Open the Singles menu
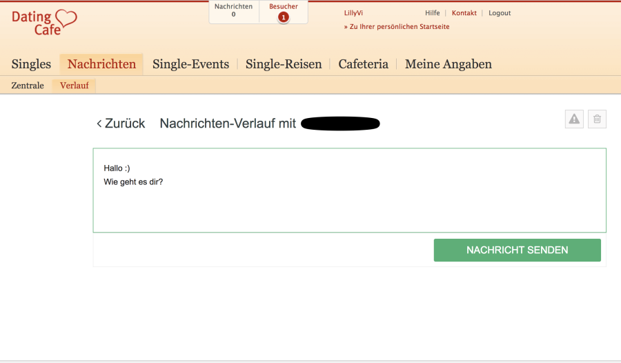Image resolution: width=621 pixels, height=363 pixels. click(31, 64)
